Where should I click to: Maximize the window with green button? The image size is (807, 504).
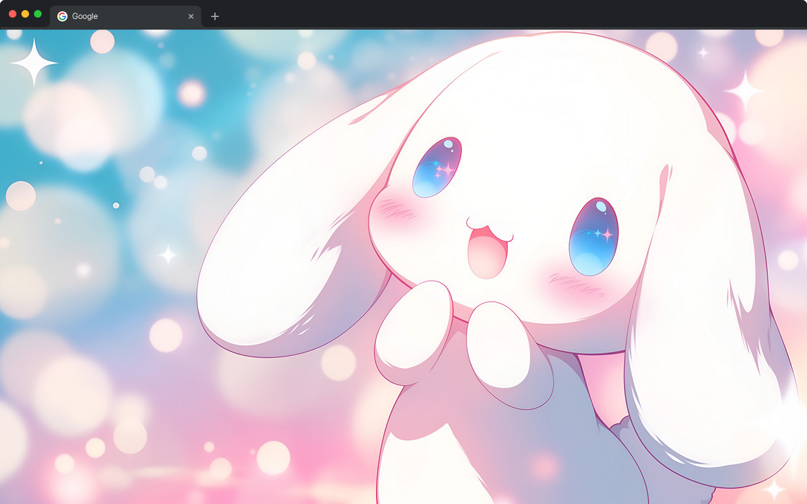38,14
